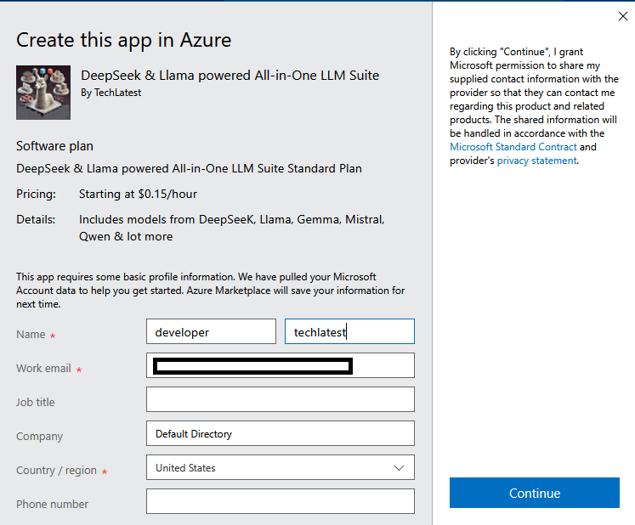Click the first name field containing developer

(x=211, y=331)
